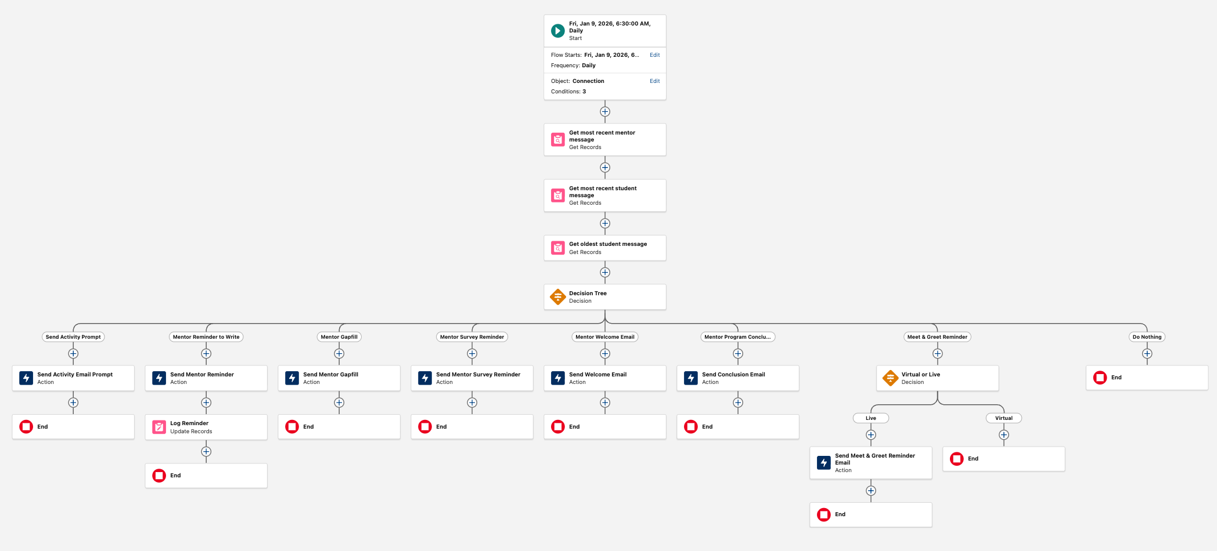
Task: Open the Get most recent mentor message Get Records icon
Action: [557, 139]
